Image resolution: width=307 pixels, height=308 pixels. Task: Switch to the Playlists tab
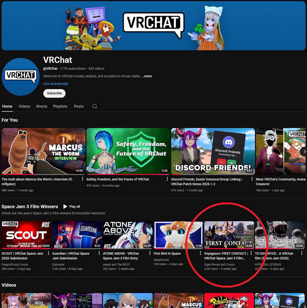(60, 106)
